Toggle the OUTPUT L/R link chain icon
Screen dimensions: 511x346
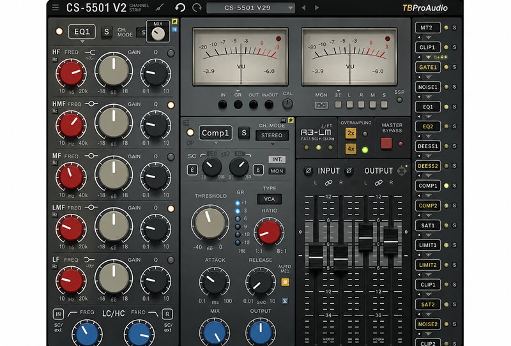[x=378, y=183]
